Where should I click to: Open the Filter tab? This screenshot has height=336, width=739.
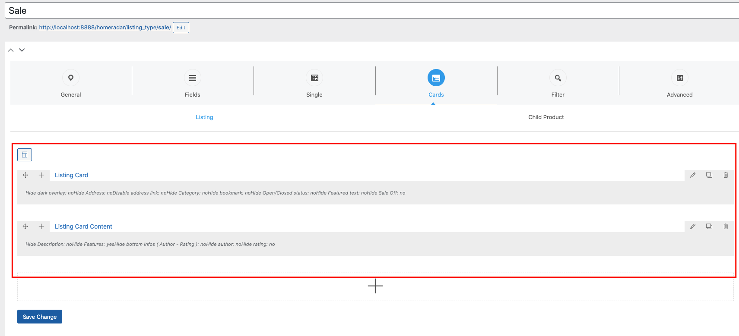point(558,84)
